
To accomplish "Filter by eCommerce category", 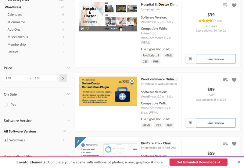I will click(16, 22).
